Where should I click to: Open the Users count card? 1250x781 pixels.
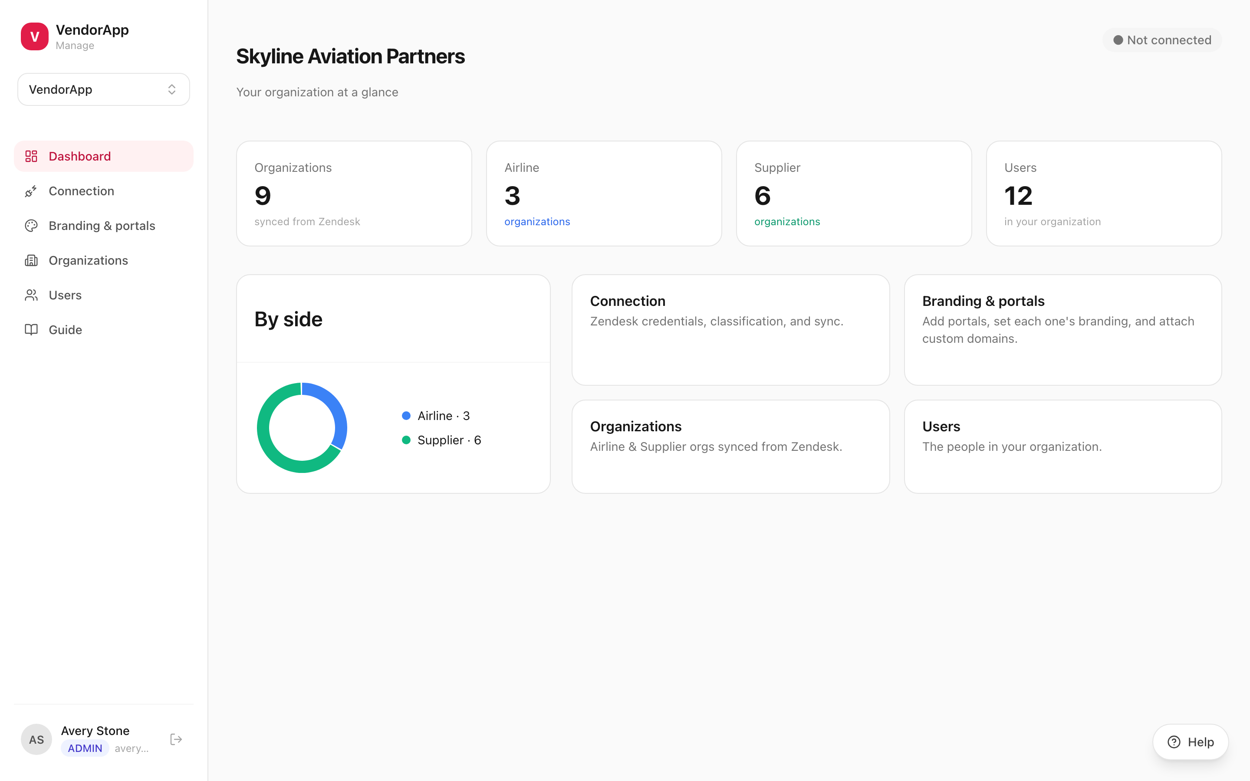[1104, 194]
